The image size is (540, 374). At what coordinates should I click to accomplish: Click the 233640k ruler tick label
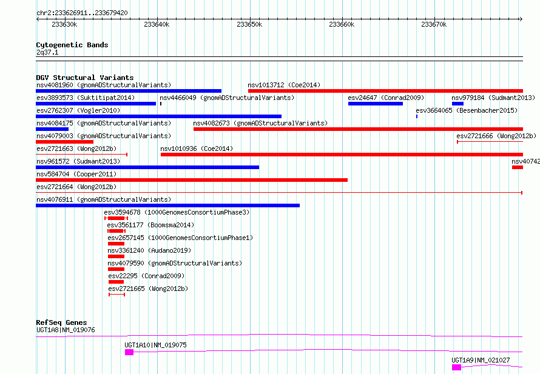[x=157, y=25]
